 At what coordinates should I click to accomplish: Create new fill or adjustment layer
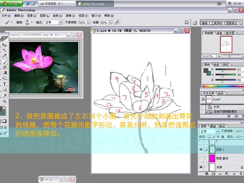227,174
